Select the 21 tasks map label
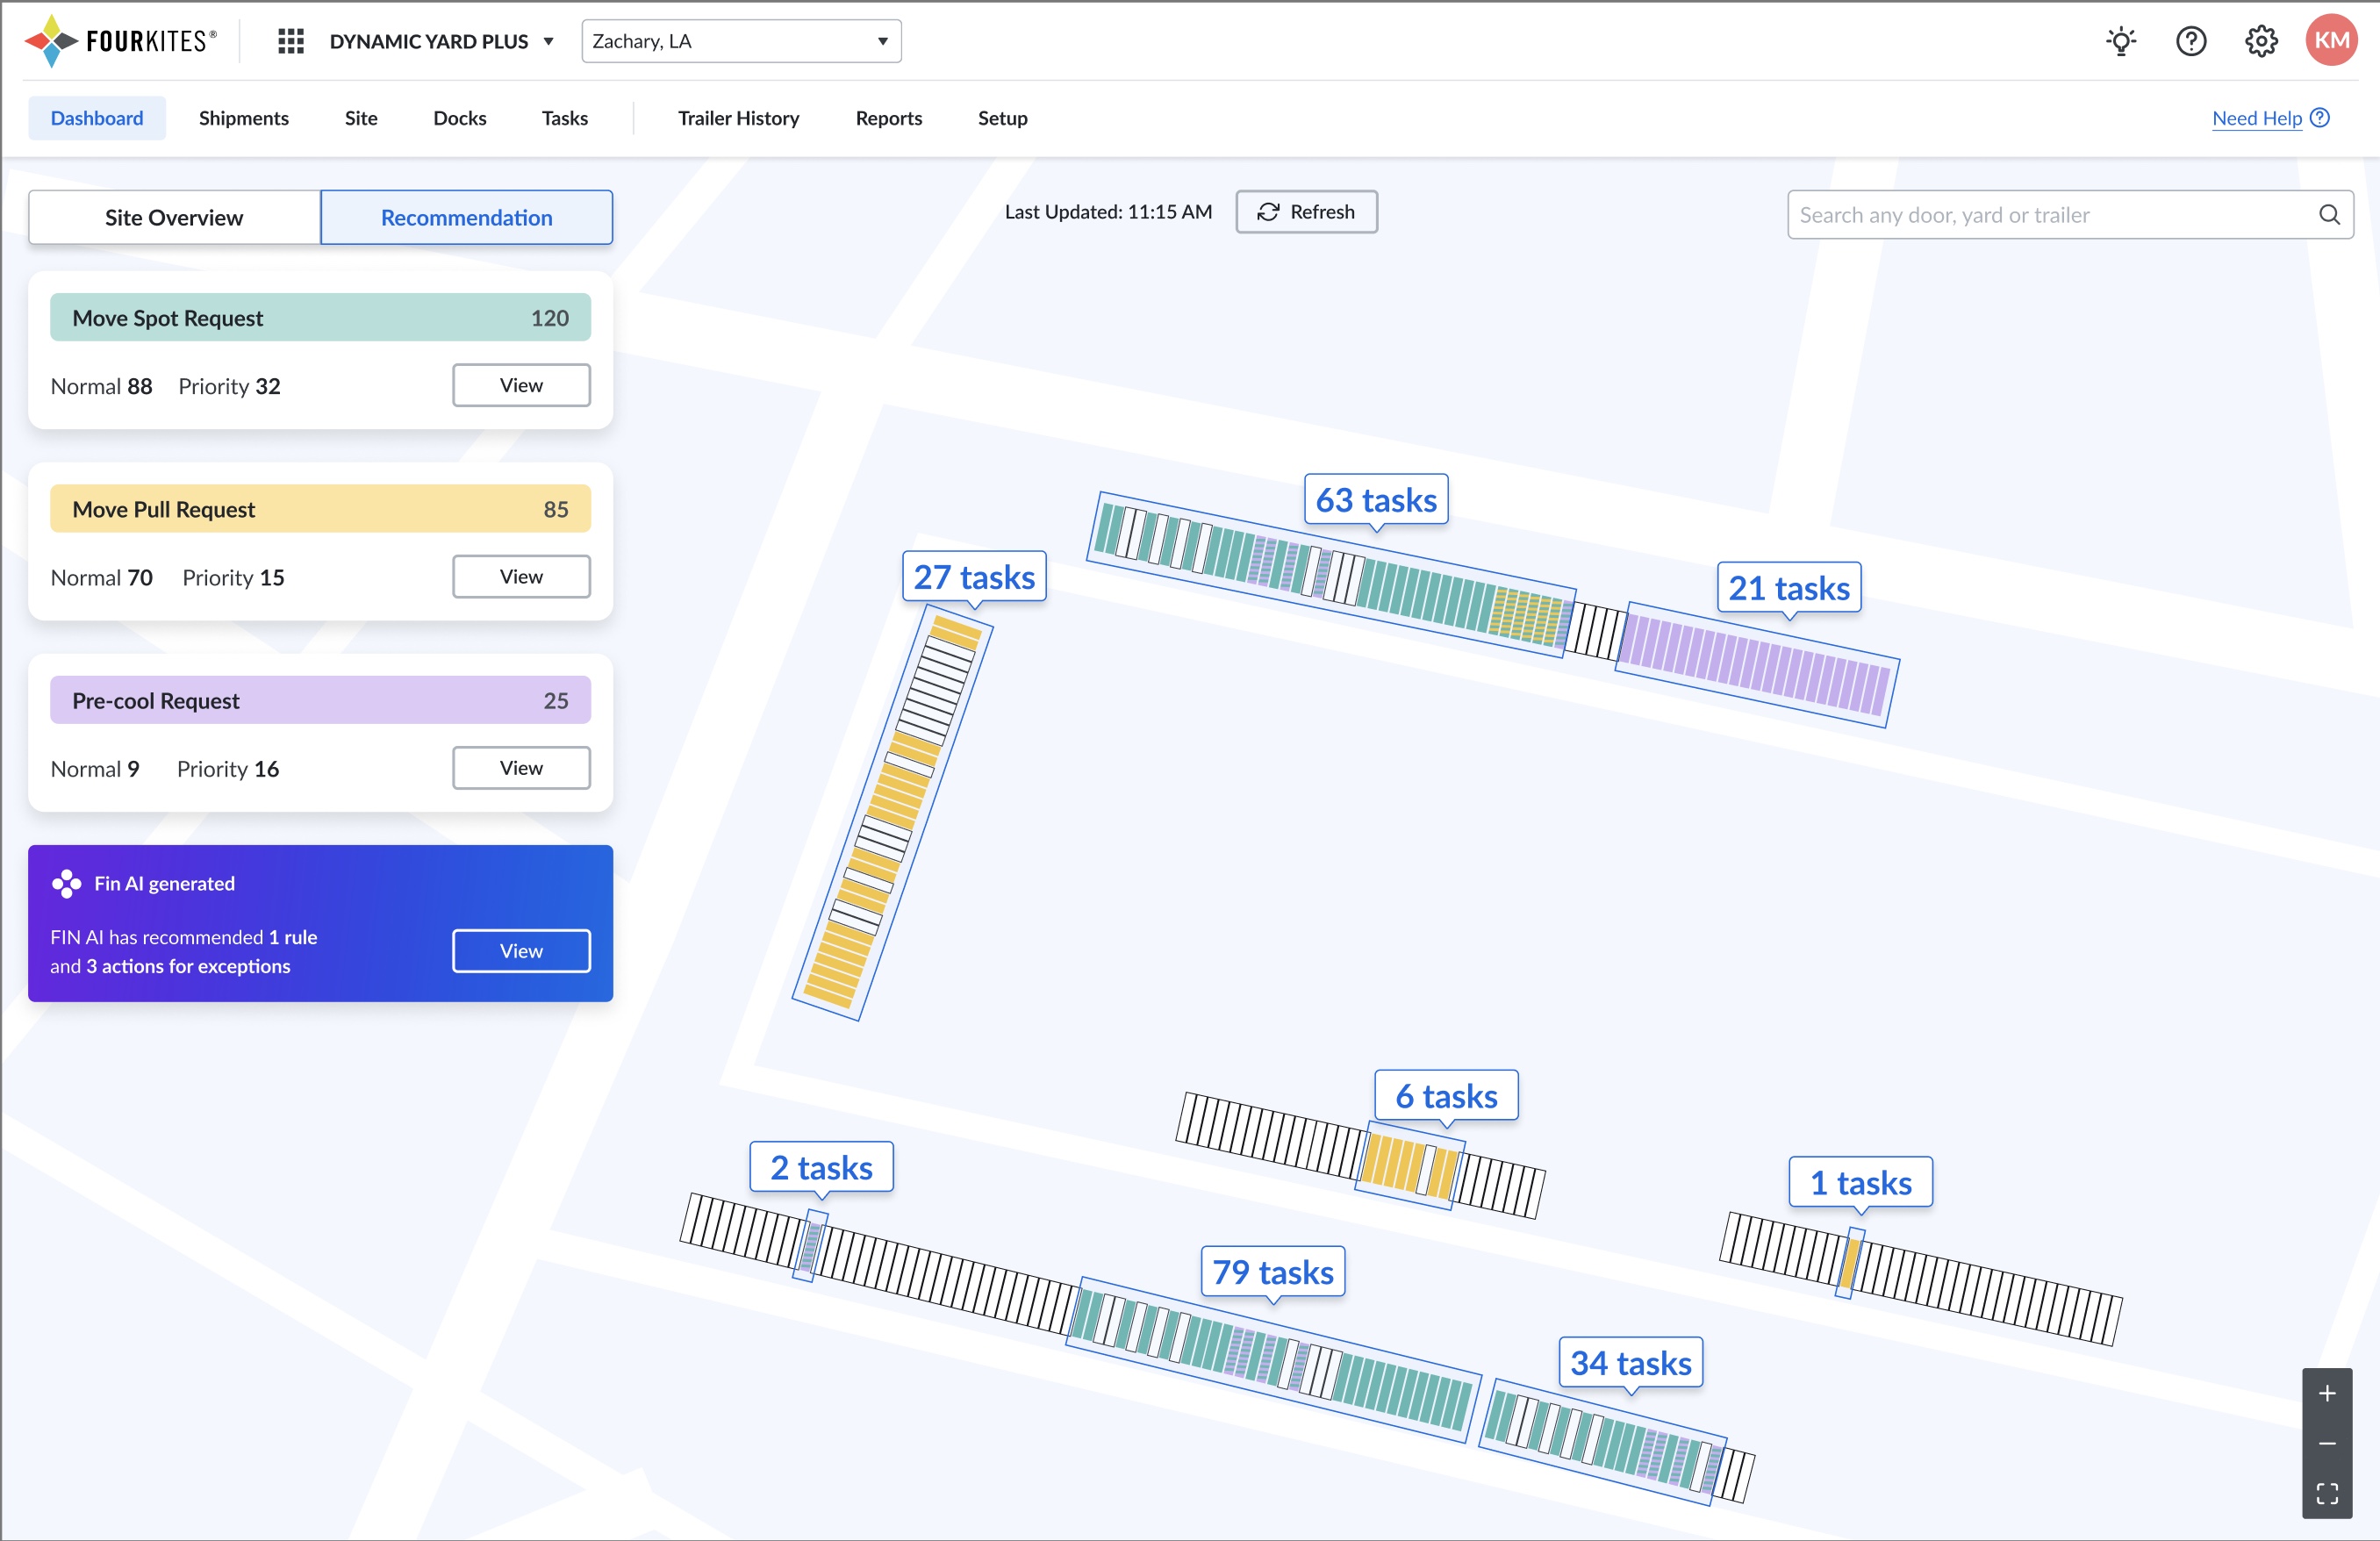 pos(1789,587)
